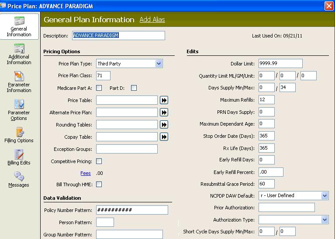Viewport: 335px width, 239px height.
Task: Click the Dollar Limit field
Action: pyautogui.click(x=280, y=63)
